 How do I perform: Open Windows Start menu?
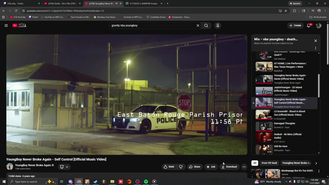4,182
